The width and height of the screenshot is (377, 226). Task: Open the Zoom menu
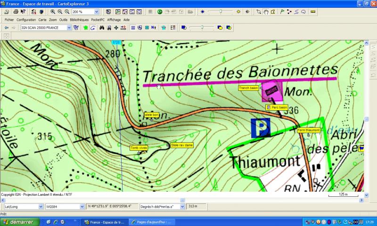(x=53, y=20)
